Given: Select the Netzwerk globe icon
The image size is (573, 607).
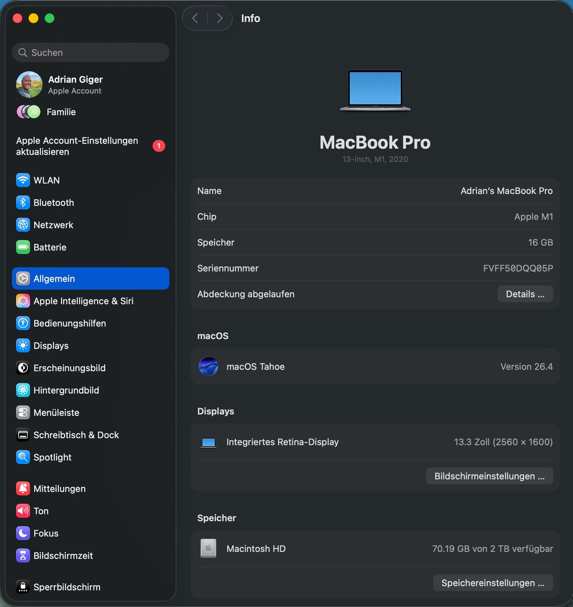Looking at the screenshot, I should 23,225.
